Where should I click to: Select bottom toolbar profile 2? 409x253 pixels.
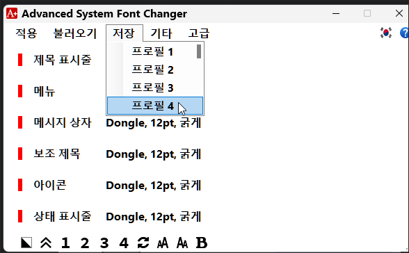(85, 243)
